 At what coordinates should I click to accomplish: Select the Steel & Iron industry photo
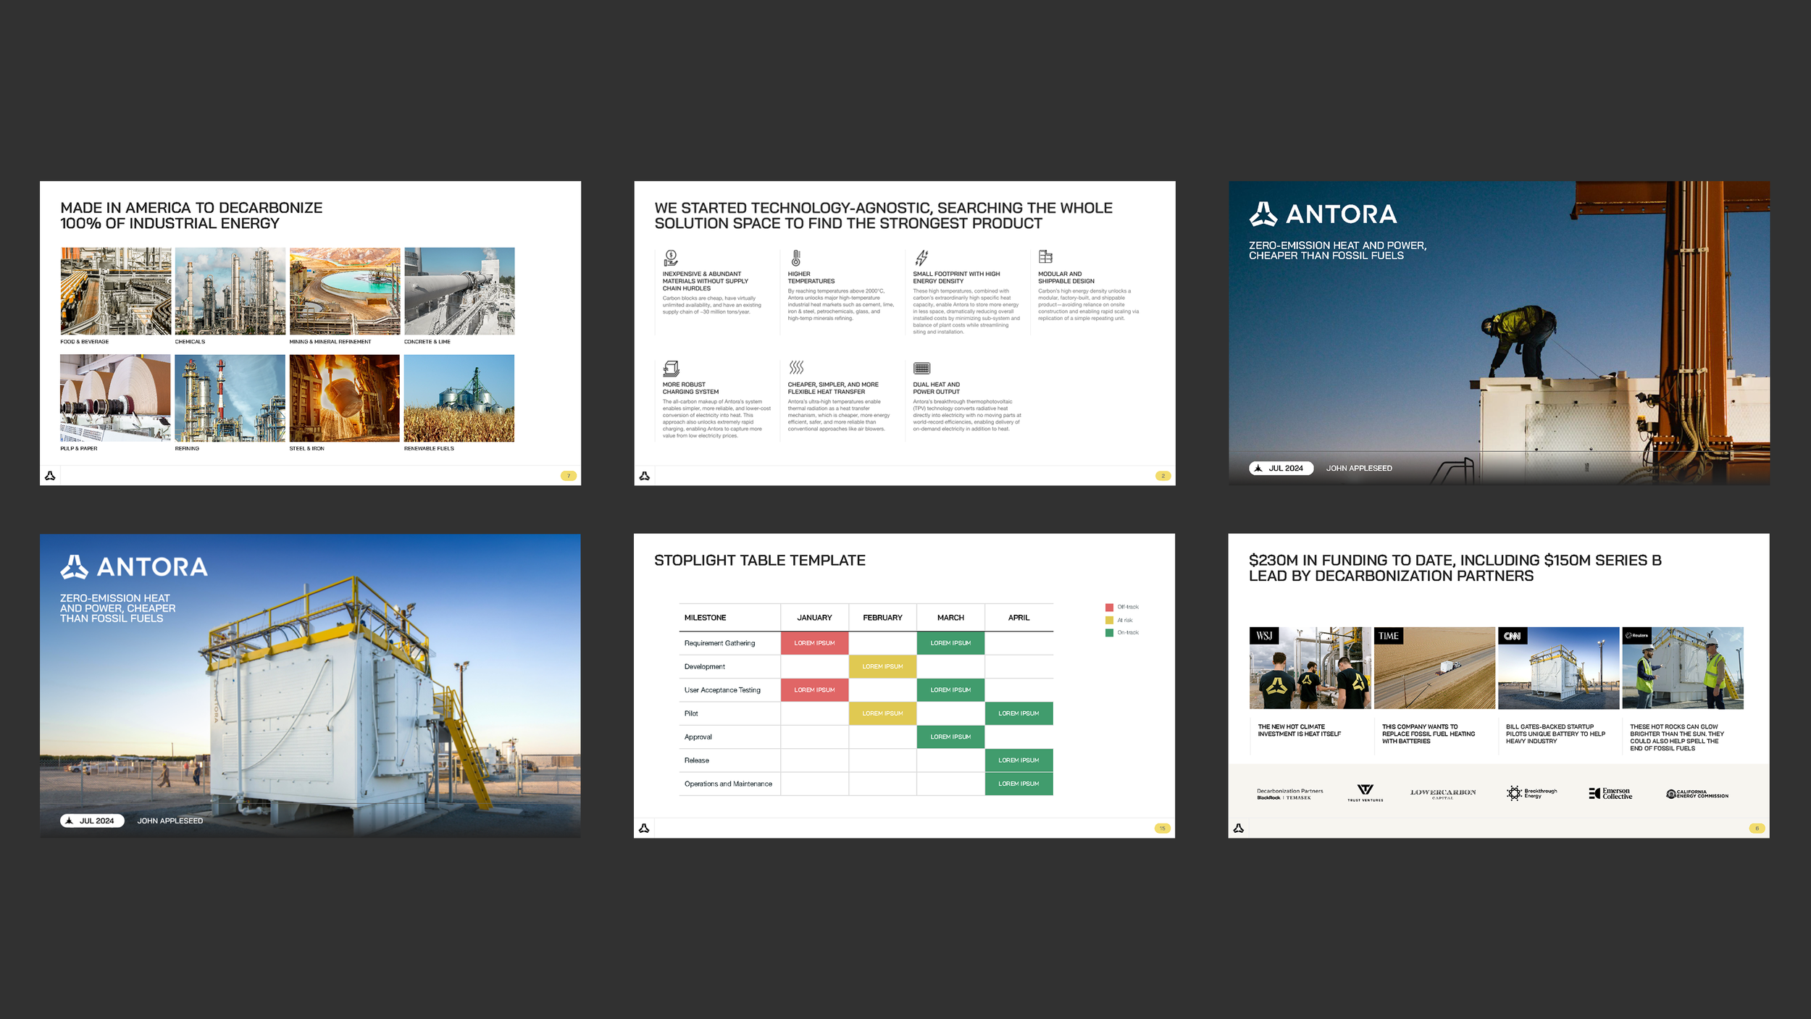(344, 398)
